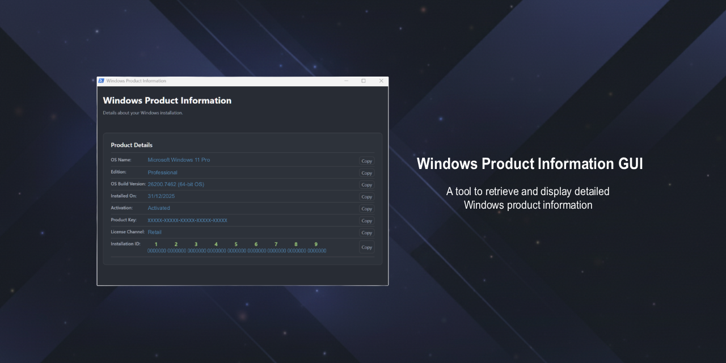Select the Microsoft Windows 11 Pro text
Viewport: 726px width, 363px height.
[x=179, y=160]
